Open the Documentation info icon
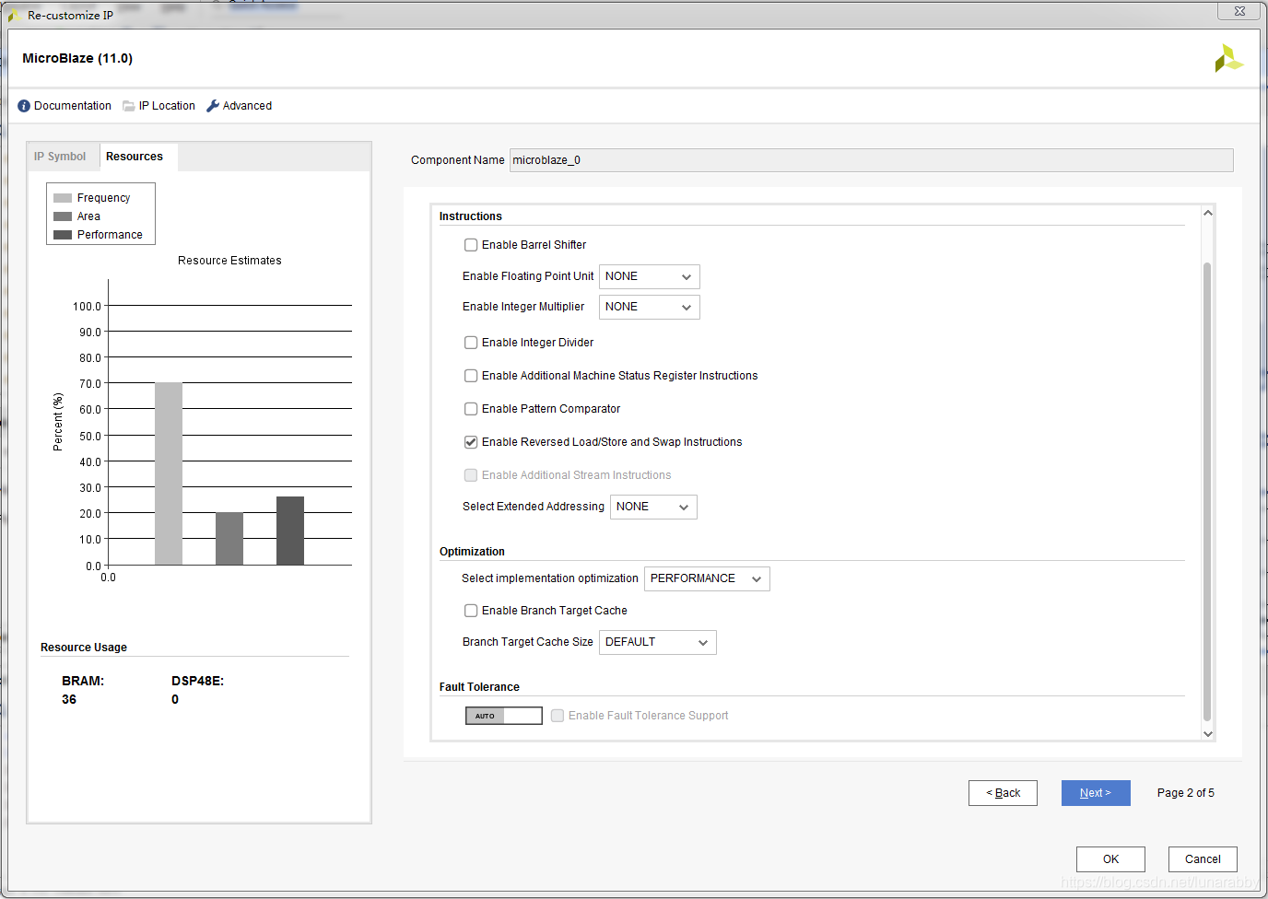 coord(24,106)
